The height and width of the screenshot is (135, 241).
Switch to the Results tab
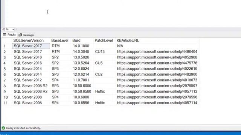pyautogui.click(x=9, y=35)
